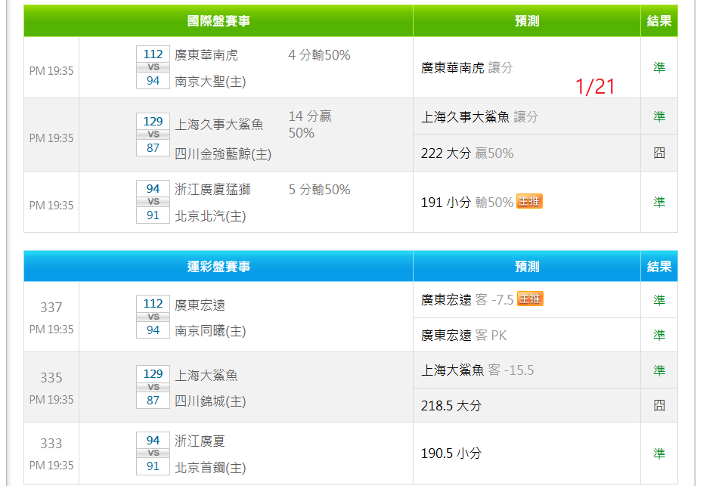
Task: Click the 結果 header in the 國際盤 table
Action: 659,20
